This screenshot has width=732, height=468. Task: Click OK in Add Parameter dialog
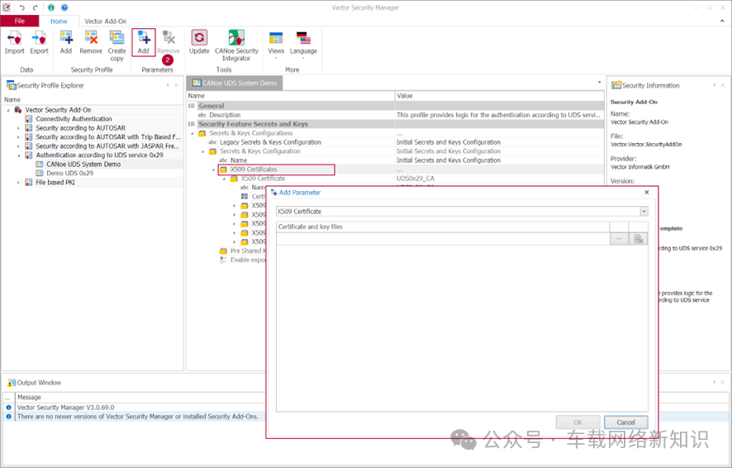click(x=578, y=423)
